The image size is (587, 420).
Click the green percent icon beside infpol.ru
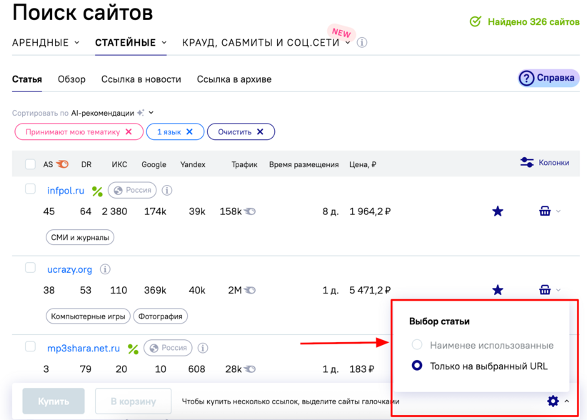[x=97, y=191]
